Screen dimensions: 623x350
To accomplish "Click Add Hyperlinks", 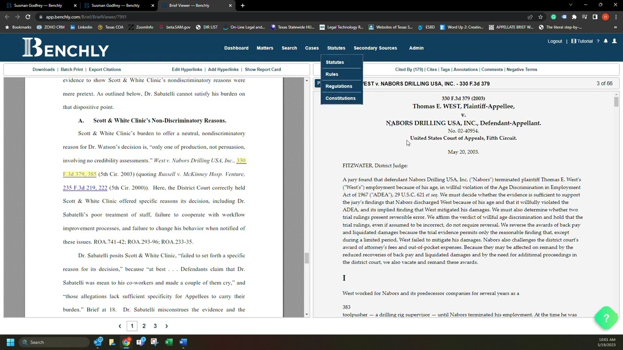I will pos(223,70).
